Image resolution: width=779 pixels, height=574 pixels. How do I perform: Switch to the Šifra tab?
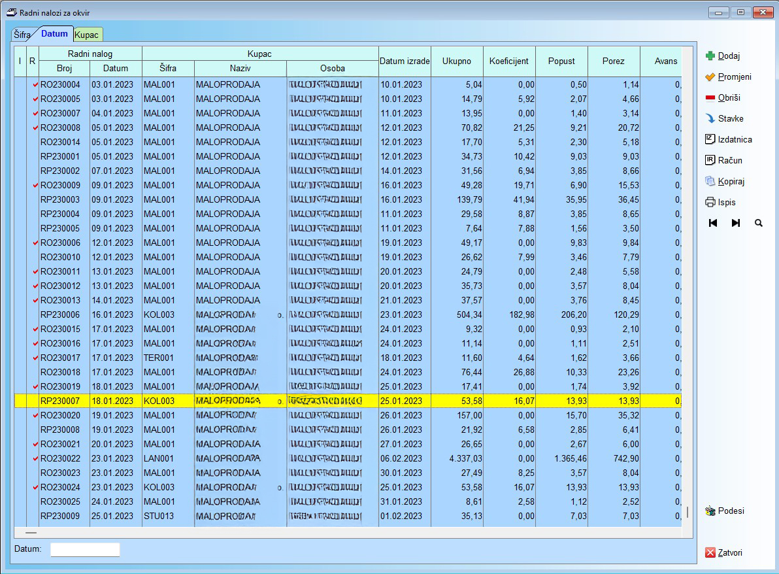tap(22, 34)
